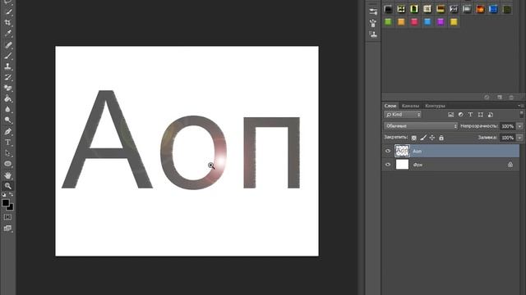This screenshot has height=295, width=526.
Task: Select the Dodge tool
Action: click(8, 120)
